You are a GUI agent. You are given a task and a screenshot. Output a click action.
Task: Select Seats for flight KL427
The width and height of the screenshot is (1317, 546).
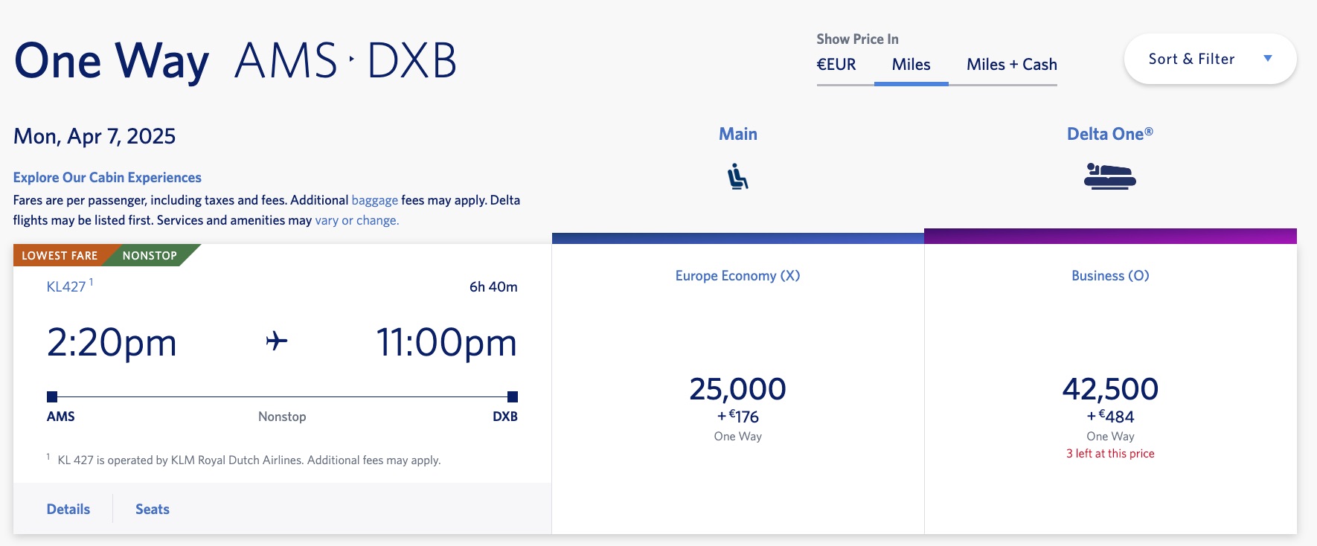152,509
